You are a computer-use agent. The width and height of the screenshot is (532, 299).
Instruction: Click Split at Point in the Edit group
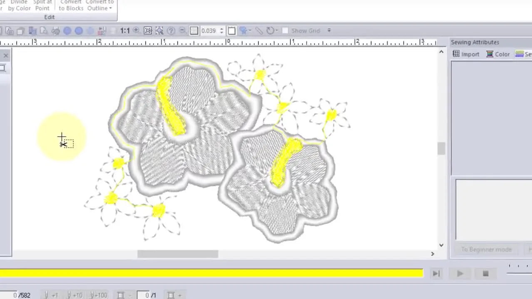click(x=42, y=5)
